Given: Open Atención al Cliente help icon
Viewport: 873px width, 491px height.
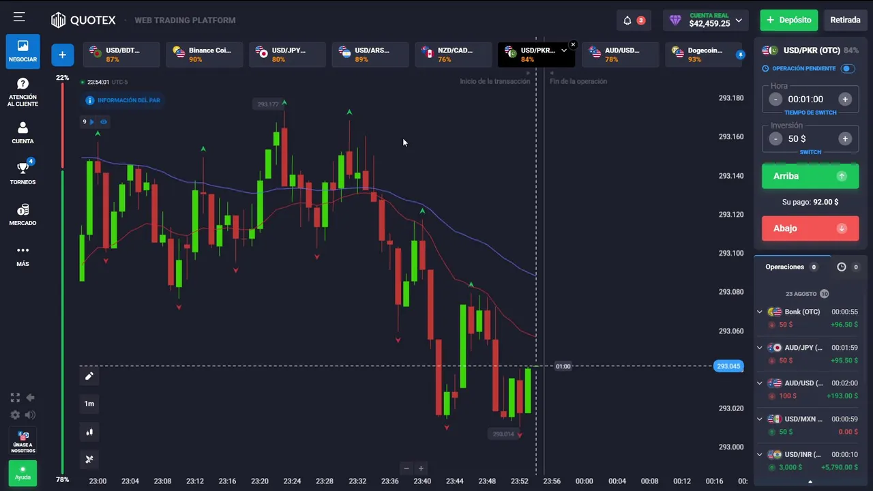Looking at the screenshot, I should pyautogui.click(x=23, y=92).
